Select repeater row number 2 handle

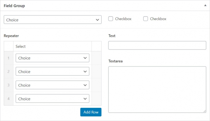(8, 71)
